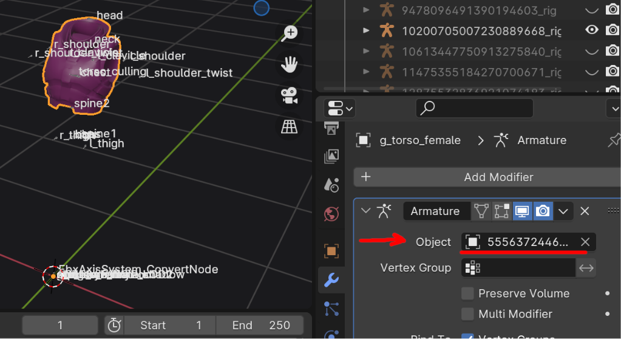Toggle render camera for 10613447750913275840_rig
The height and width of the screenshot is (339, 621).
tap(613, 50)
